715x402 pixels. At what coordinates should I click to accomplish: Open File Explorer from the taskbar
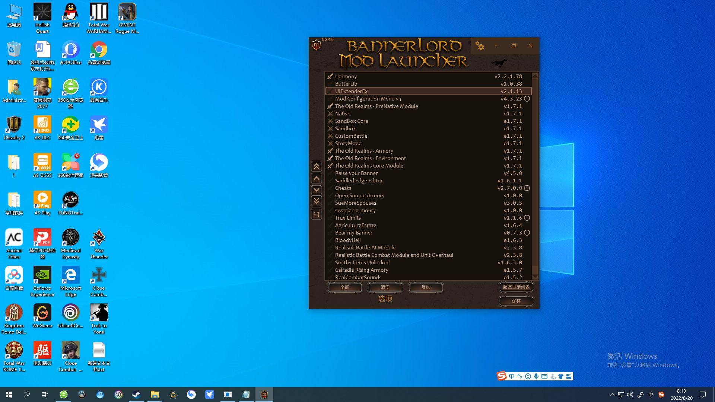(x=155, y=395)
